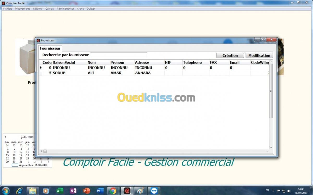
Task: Click the down arrow of the vertical scrollbar
Action: 271,148
